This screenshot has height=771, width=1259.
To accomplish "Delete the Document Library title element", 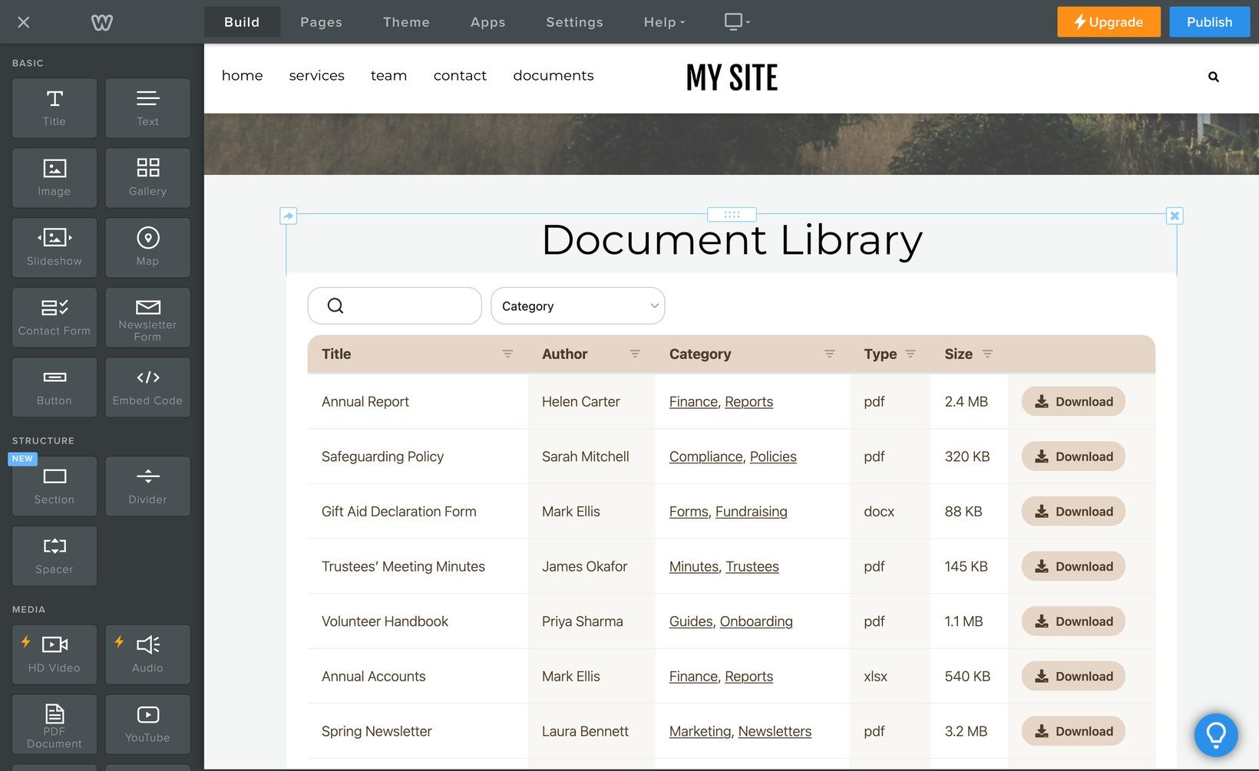I will point(1175,216).
